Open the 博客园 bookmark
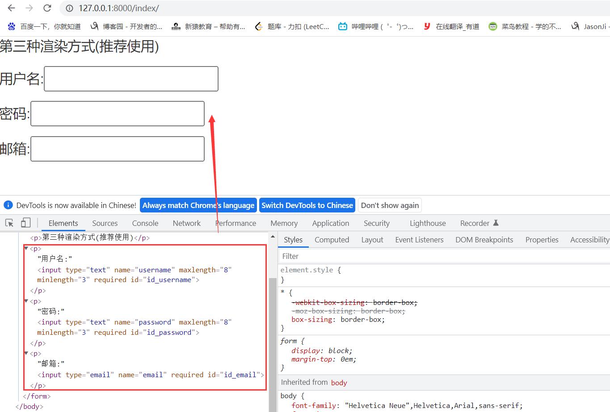 click(126, 26)
